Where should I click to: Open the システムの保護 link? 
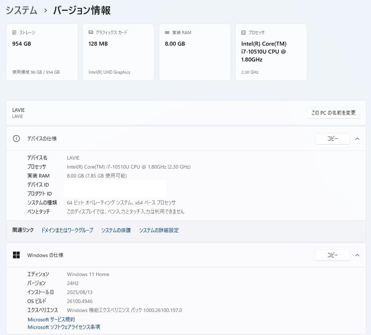click(x=116, y=230)
